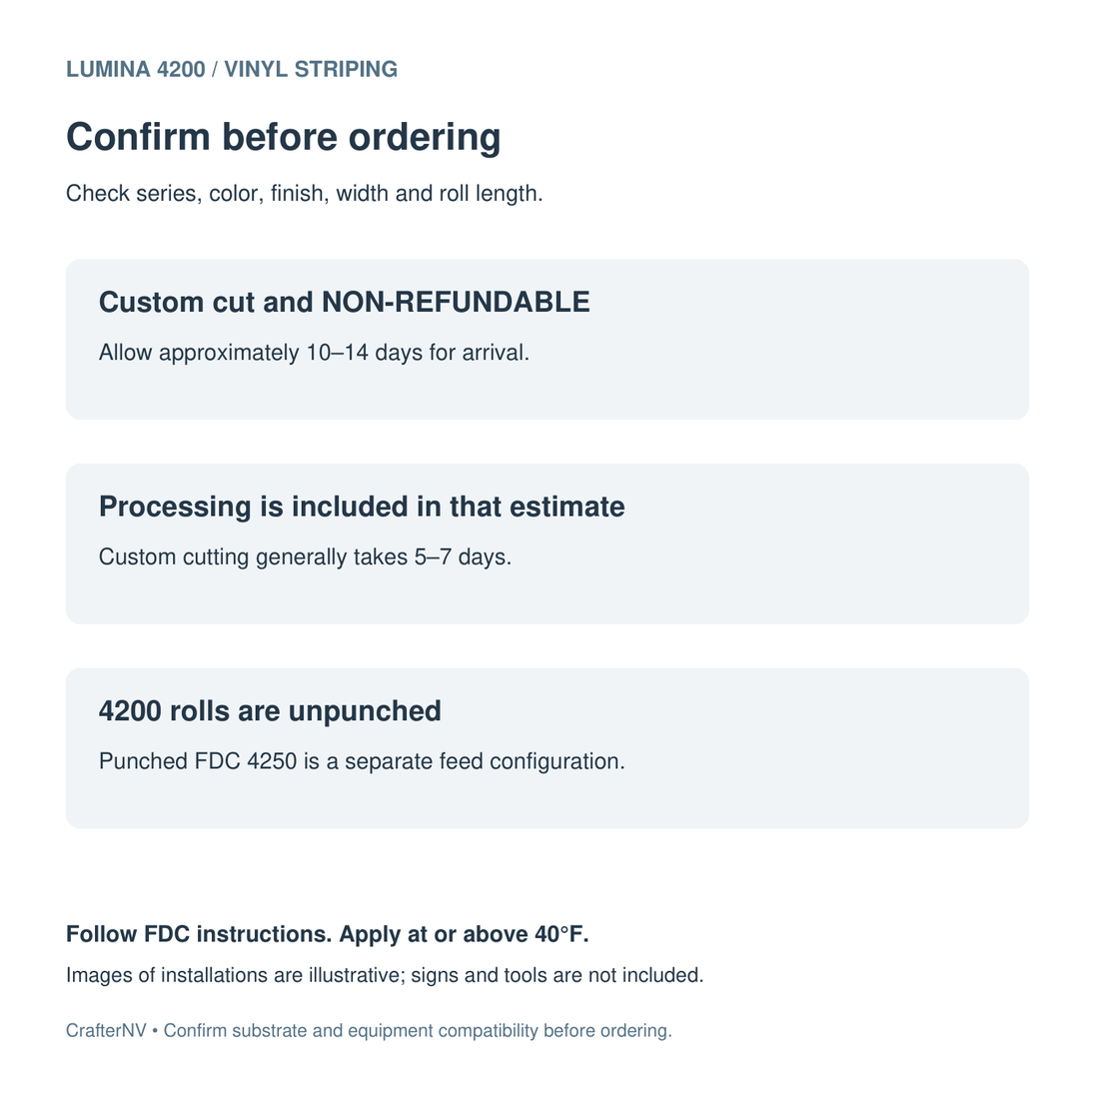Select the Apply at or above 40°F text
The width and height of the screenshot is (1095, 1095).
[464, 934]
